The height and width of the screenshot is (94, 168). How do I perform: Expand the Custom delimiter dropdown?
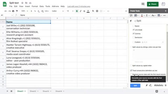[163, 42]
